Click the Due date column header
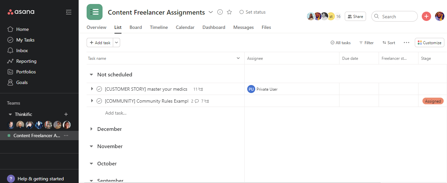 [359, 58]
